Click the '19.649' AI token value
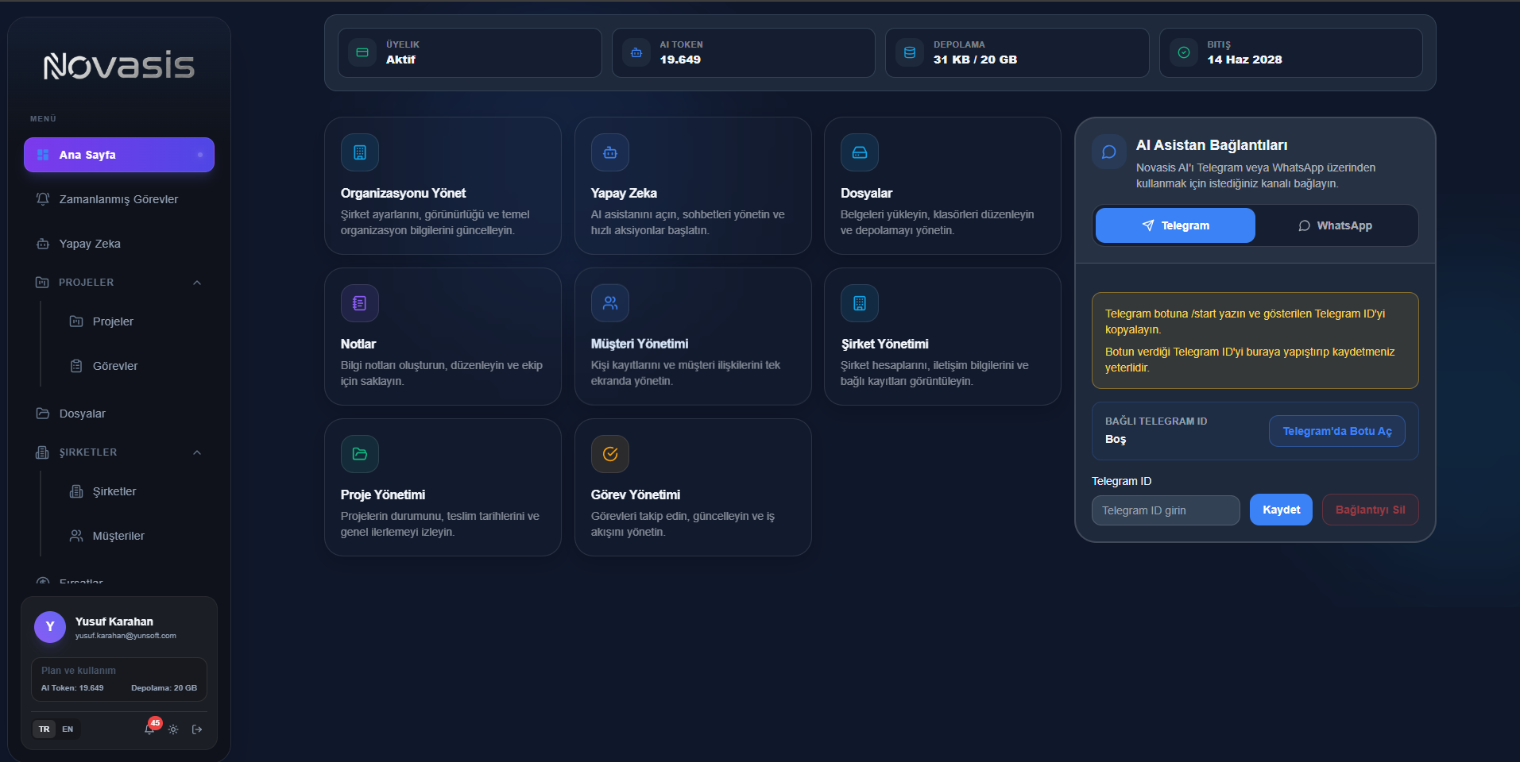This screenshot has height=762, width=1520. [x=680, y=60]
